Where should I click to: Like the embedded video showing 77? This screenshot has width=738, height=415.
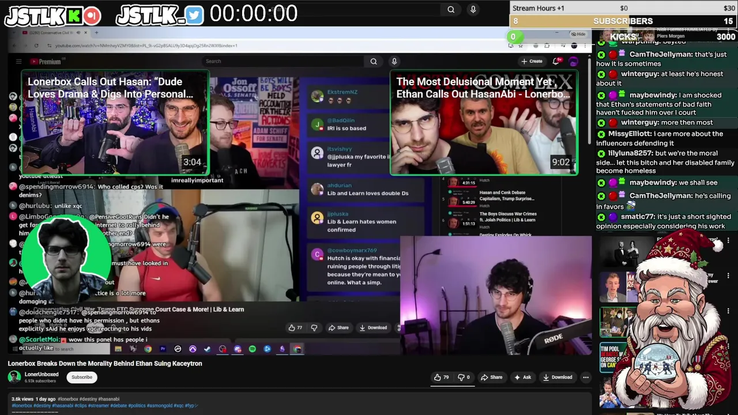point(295,328)
